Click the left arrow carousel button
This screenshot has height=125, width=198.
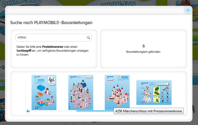pyautogui.click(x=28, y=111)
